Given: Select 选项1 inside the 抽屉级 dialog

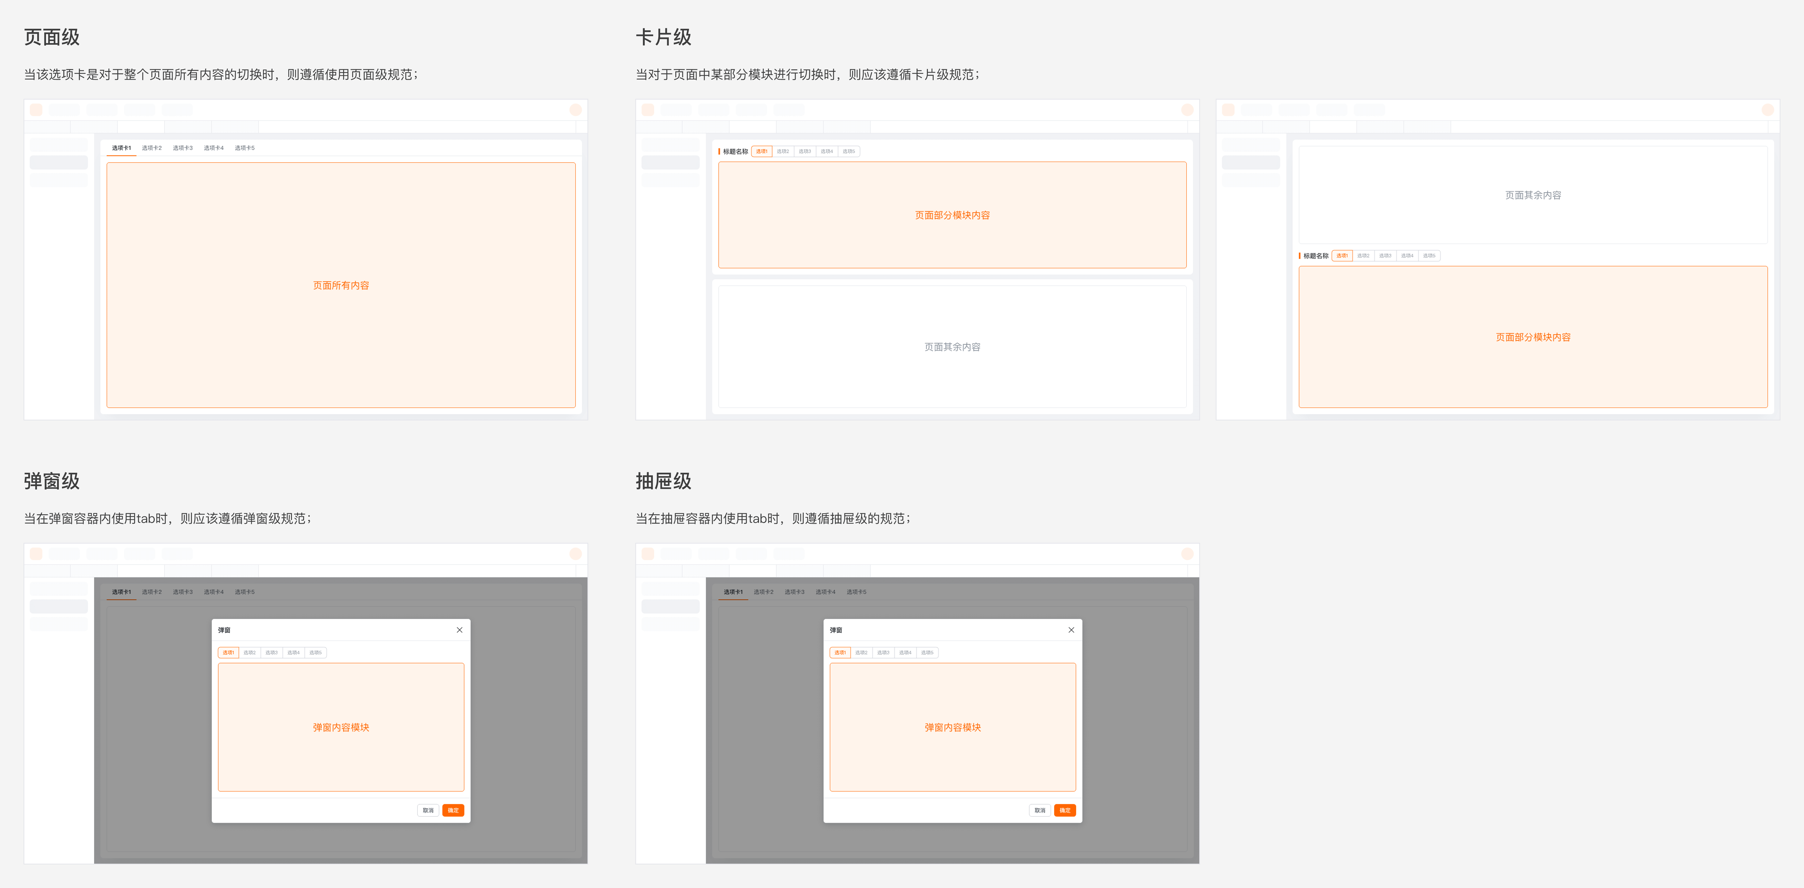Looking at the screenshot, I should [x=840, y=653].
